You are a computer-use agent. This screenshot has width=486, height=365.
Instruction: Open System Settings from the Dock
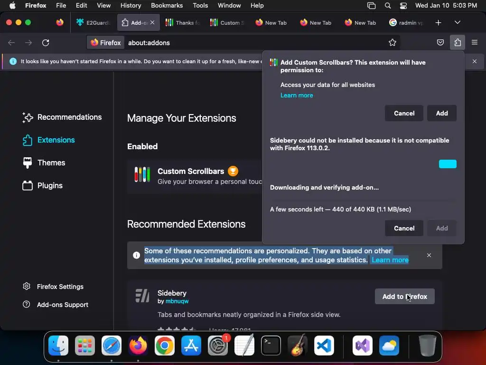click(x=217, y=346)
